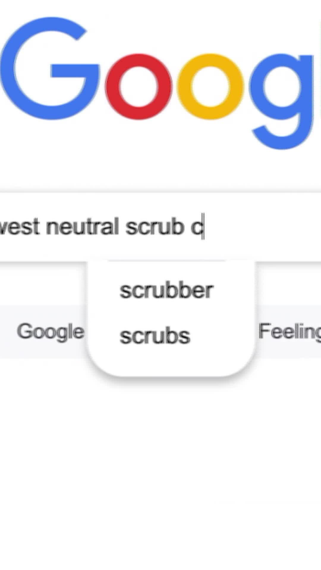
Task: Click the partially visible word 'vest' in query
Action: pyautogui.click(x=20, y=227)
